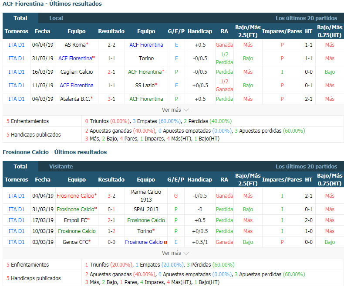Screen dimensions: 344x288
Task: Click Torino in the 10/03/19 Frosinone row
Action: point(145,231)
